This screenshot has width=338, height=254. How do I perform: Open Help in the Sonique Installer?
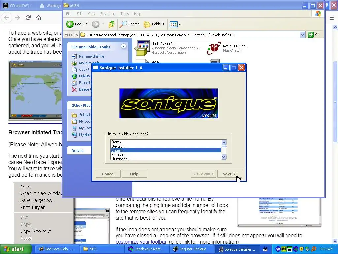(x=134, y=174)
